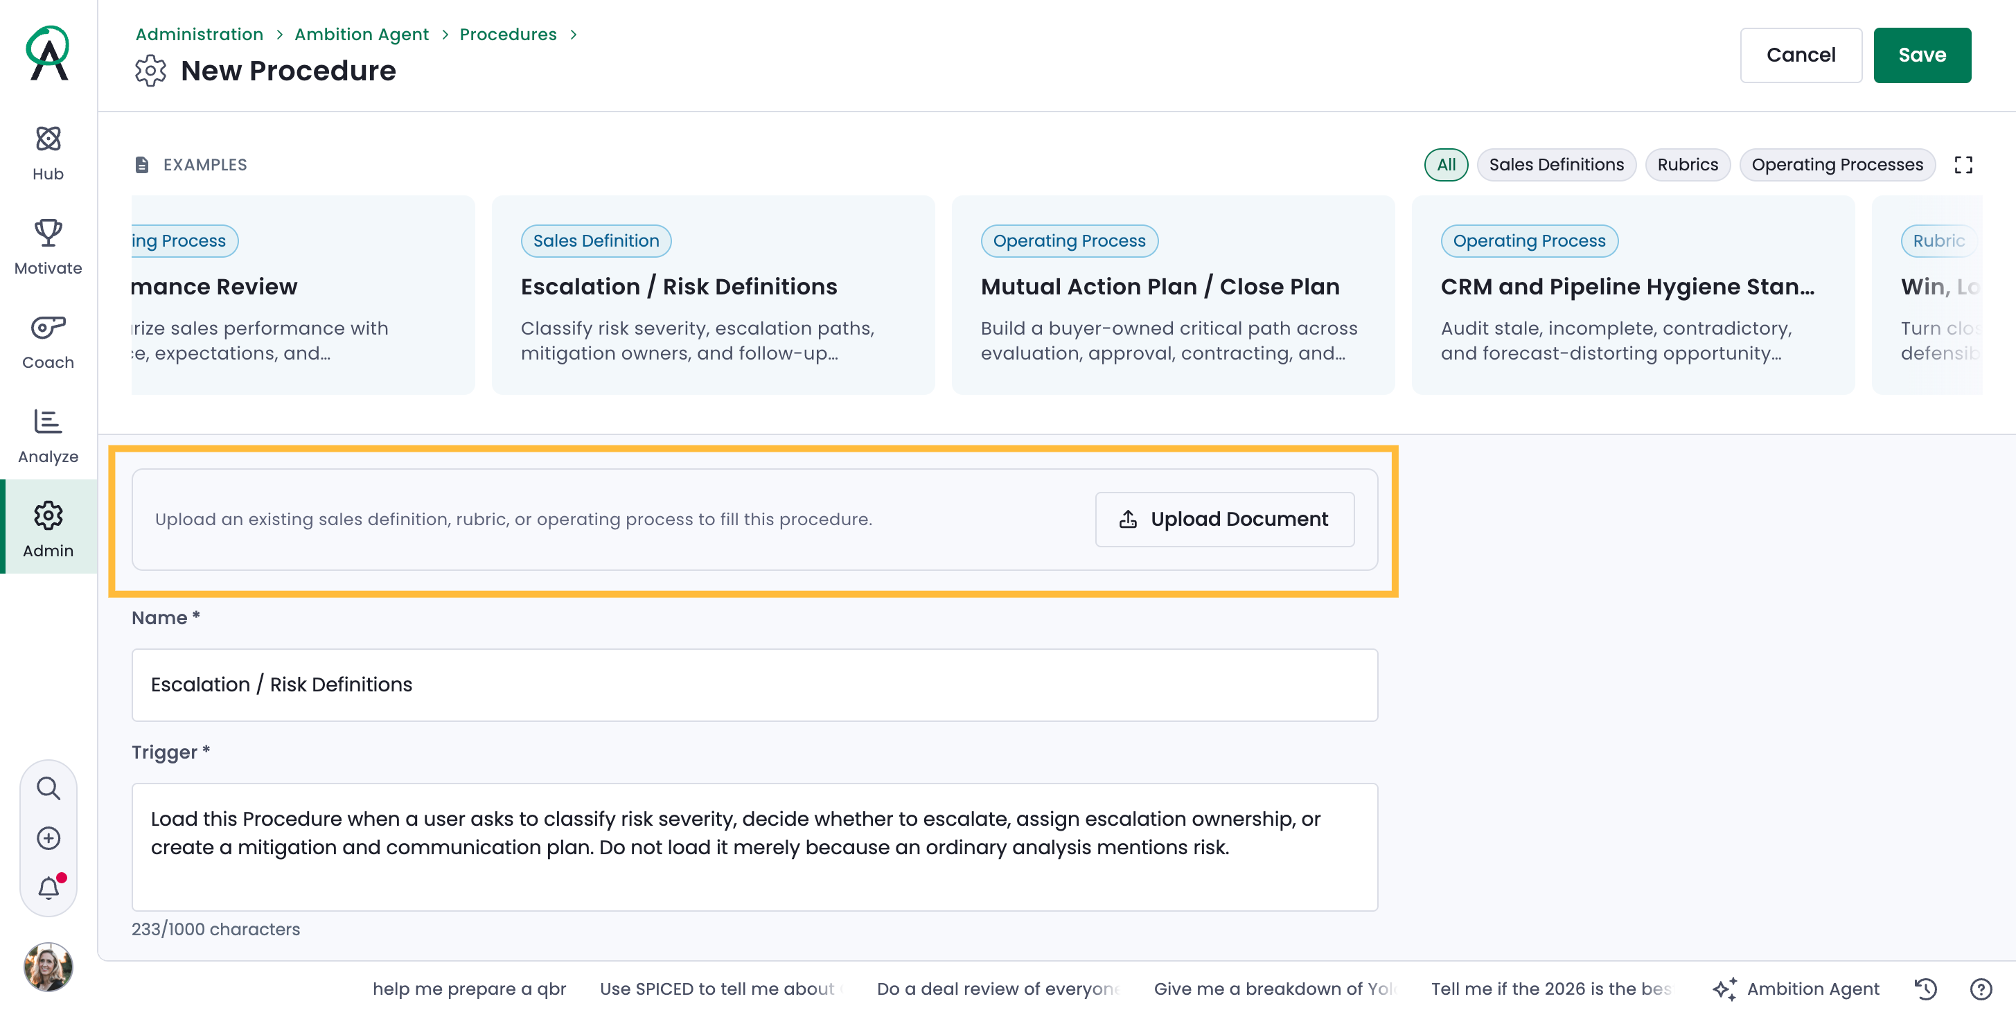
Task: Open the help question mark icon
Action: [1981, 989]
